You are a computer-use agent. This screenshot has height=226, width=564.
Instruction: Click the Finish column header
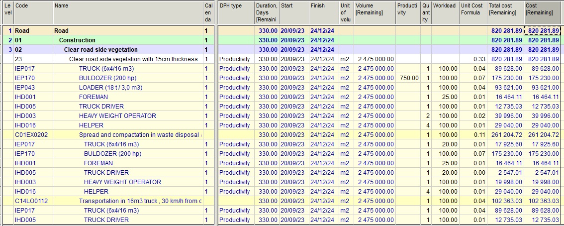324,12
